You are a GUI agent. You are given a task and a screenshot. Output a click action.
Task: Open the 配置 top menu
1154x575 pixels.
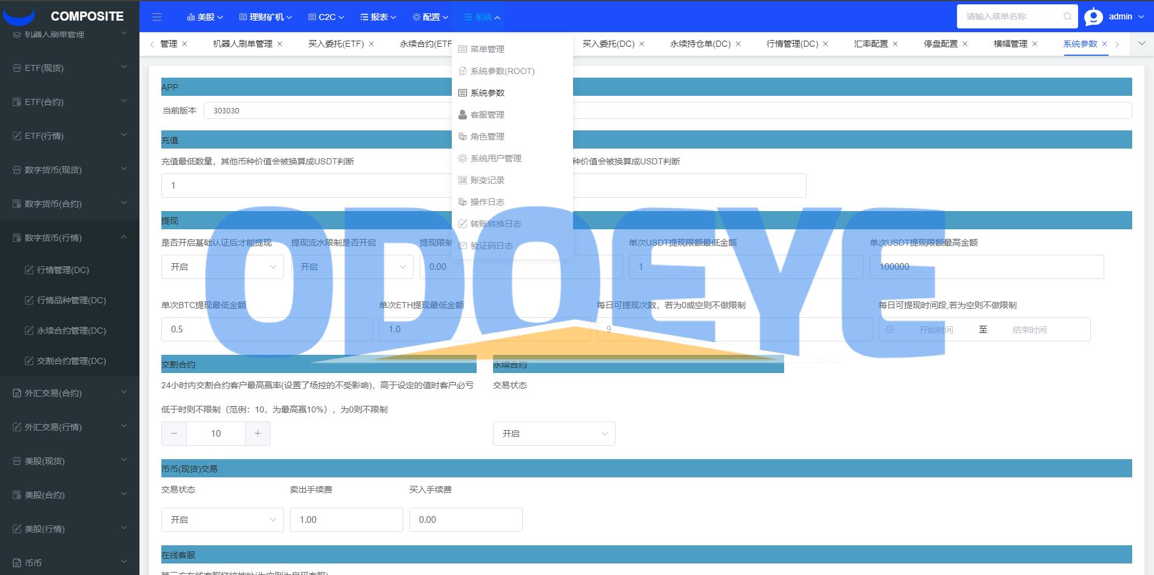(x=431, y=17)
